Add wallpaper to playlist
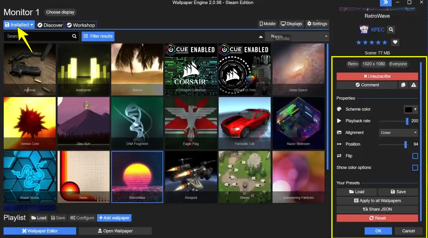 coord(114,218)
